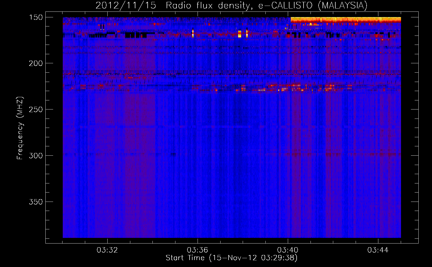
Task: Click the 300 frequency tick label
Action: click(36, 156)
